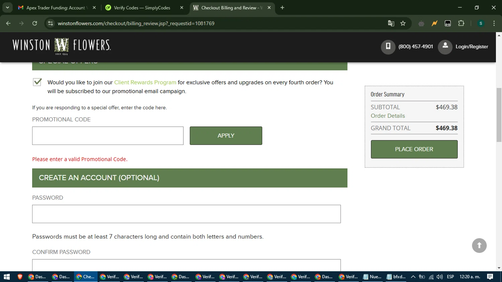The image size is (502, 282).
Task: Click the Google Translate icon
Action: tap(391, 23)
